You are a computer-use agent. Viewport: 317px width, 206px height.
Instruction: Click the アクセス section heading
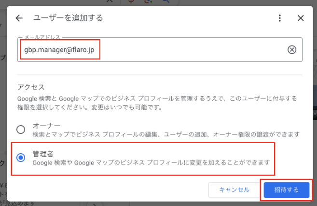click(x=31, y=87)
